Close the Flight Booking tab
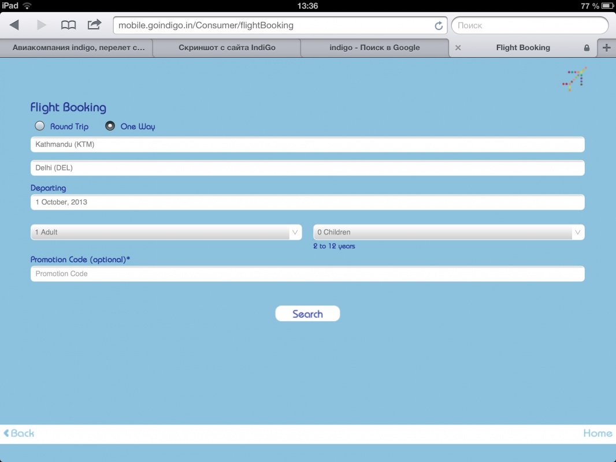The height and width of the screenshot is (462, 616). click(x=458, y=48)
